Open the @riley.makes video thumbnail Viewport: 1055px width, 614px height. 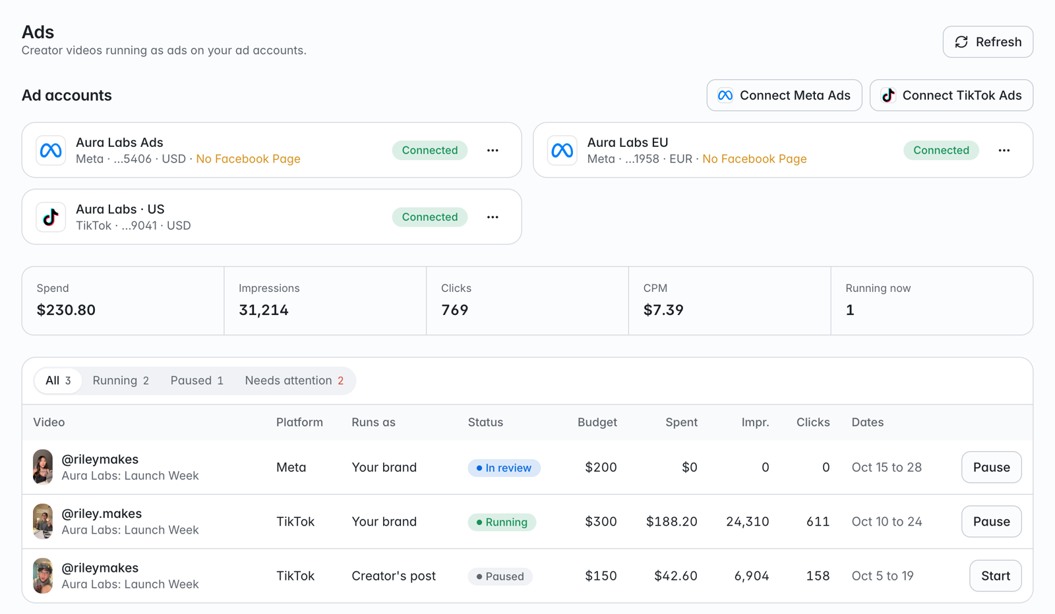(43, 522)
